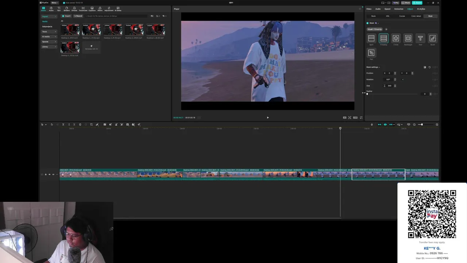This screenshot has height=263, width=467.
Task: Click the timeline microphone record icon
Action: click(x=372, y=125)
